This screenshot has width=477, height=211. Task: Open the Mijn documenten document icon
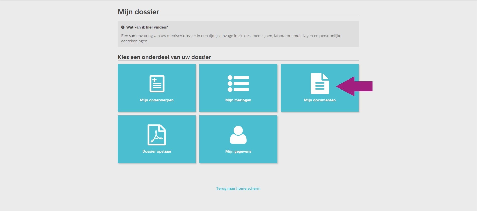point(320,84)
